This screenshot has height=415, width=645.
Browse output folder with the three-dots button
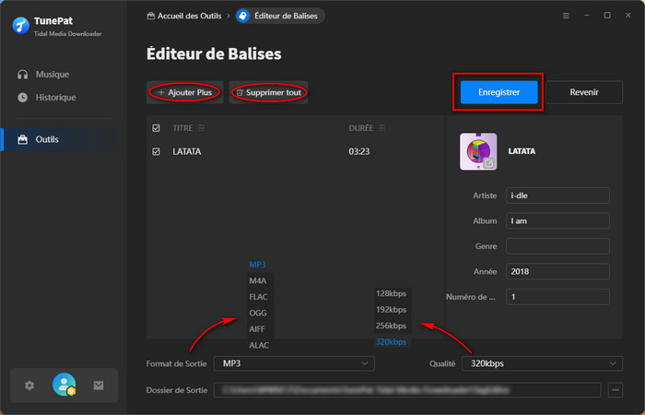tap(616, 390)
